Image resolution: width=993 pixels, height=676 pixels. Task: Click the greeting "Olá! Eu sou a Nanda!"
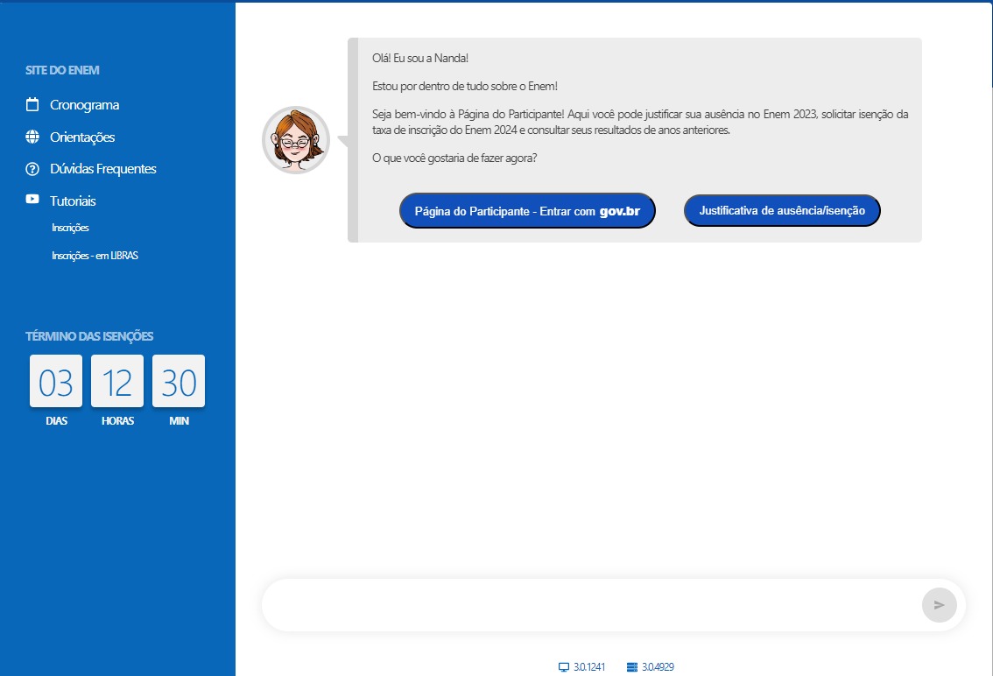point(420,59)
